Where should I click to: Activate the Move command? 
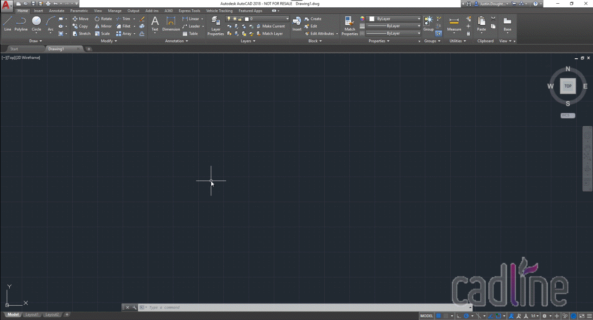pos(81,19)
